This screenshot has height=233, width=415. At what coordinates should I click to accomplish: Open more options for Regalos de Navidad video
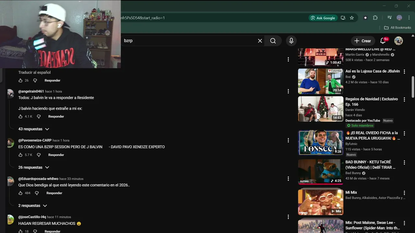point(404,100)
